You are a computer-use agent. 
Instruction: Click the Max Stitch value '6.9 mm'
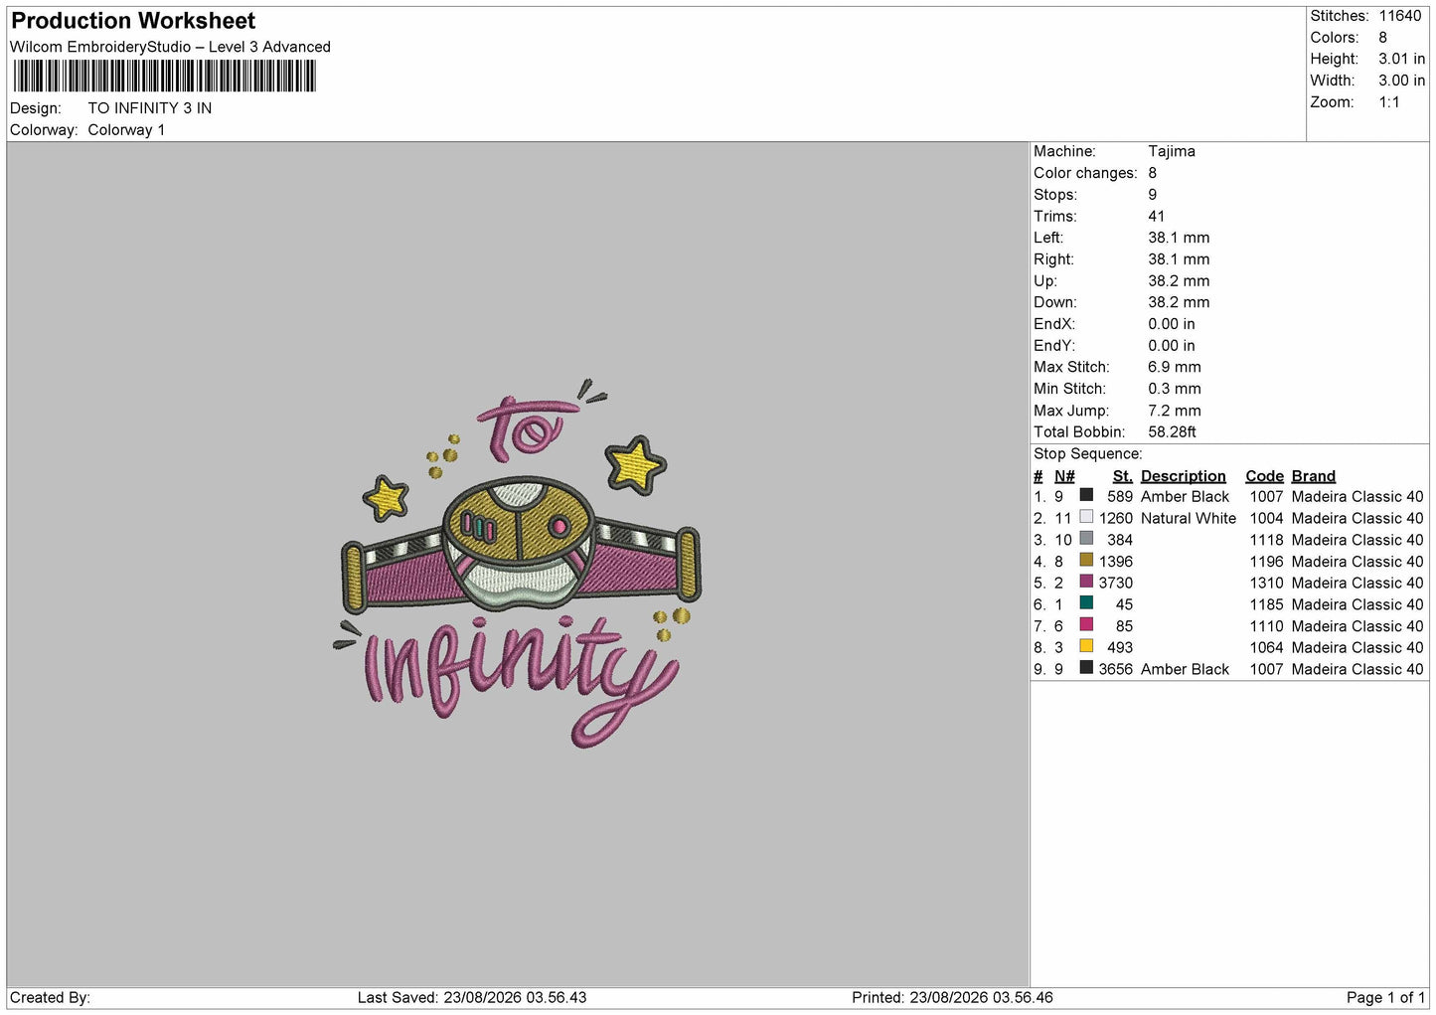[1175, 367]
